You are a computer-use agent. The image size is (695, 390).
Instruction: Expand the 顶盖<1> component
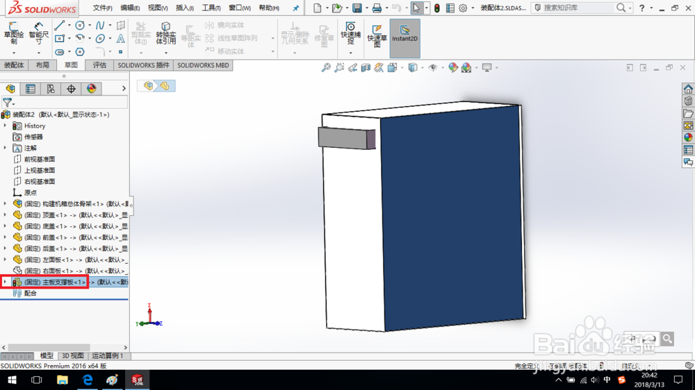[6, 214]
